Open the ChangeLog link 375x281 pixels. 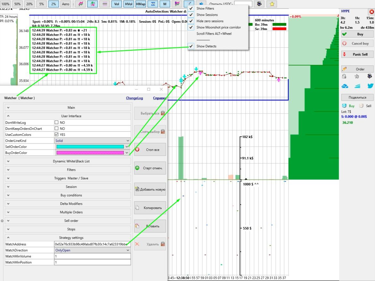[134, 98]
